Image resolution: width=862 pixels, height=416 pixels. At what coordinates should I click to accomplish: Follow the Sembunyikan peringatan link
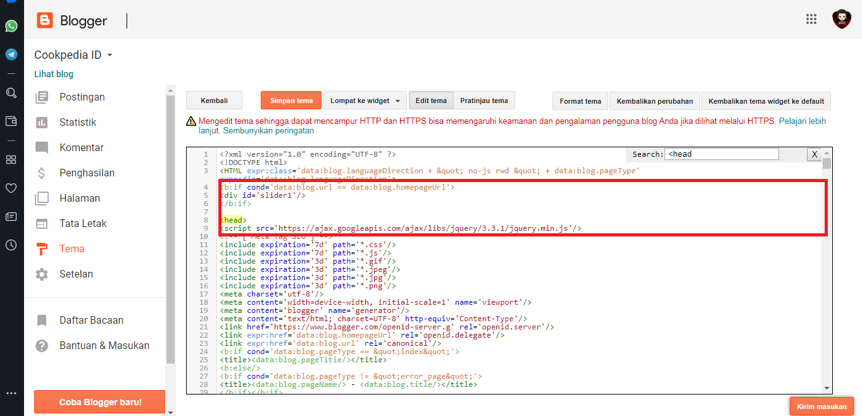coord(268,131)
